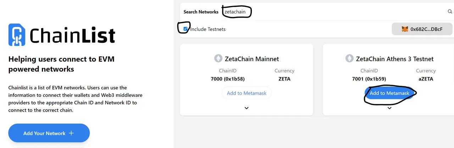The height and width of the screenshot is (148, 454).
Task: Click the MetaMask fox icon
Action: pyautogui.click(x=405, y=29)
